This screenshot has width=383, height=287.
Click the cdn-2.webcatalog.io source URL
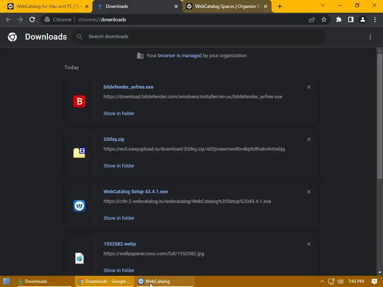187,201
